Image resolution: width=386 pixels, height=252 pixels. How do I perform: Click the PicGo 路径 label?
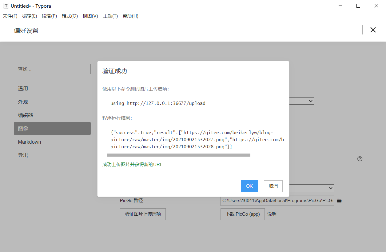pos(132,201)
